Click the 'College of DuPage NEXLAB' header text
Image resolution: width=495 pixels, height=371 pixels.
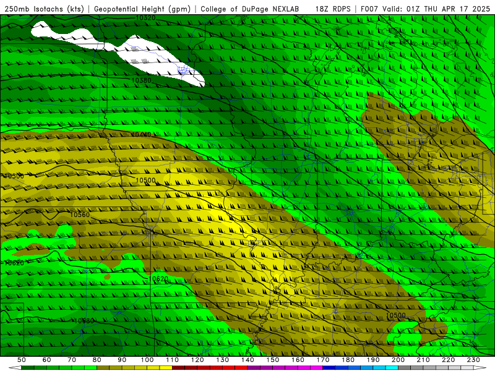coord(250,9)
